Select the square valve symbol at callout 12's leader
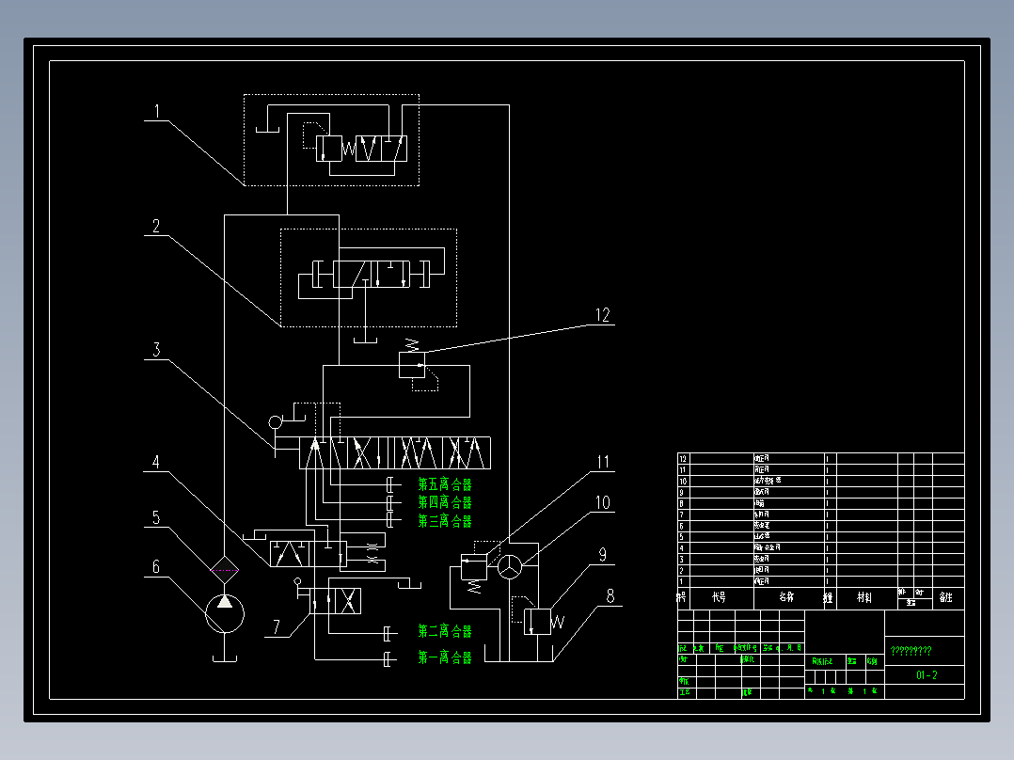The height and width of the screenshot is (760, 1014). [412, 366]
